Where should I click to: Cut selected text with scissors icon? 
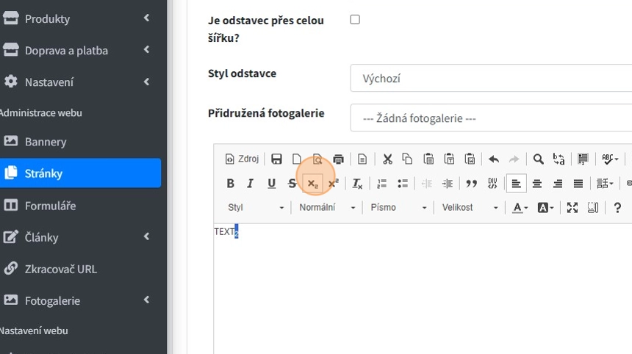coord(387,159)
